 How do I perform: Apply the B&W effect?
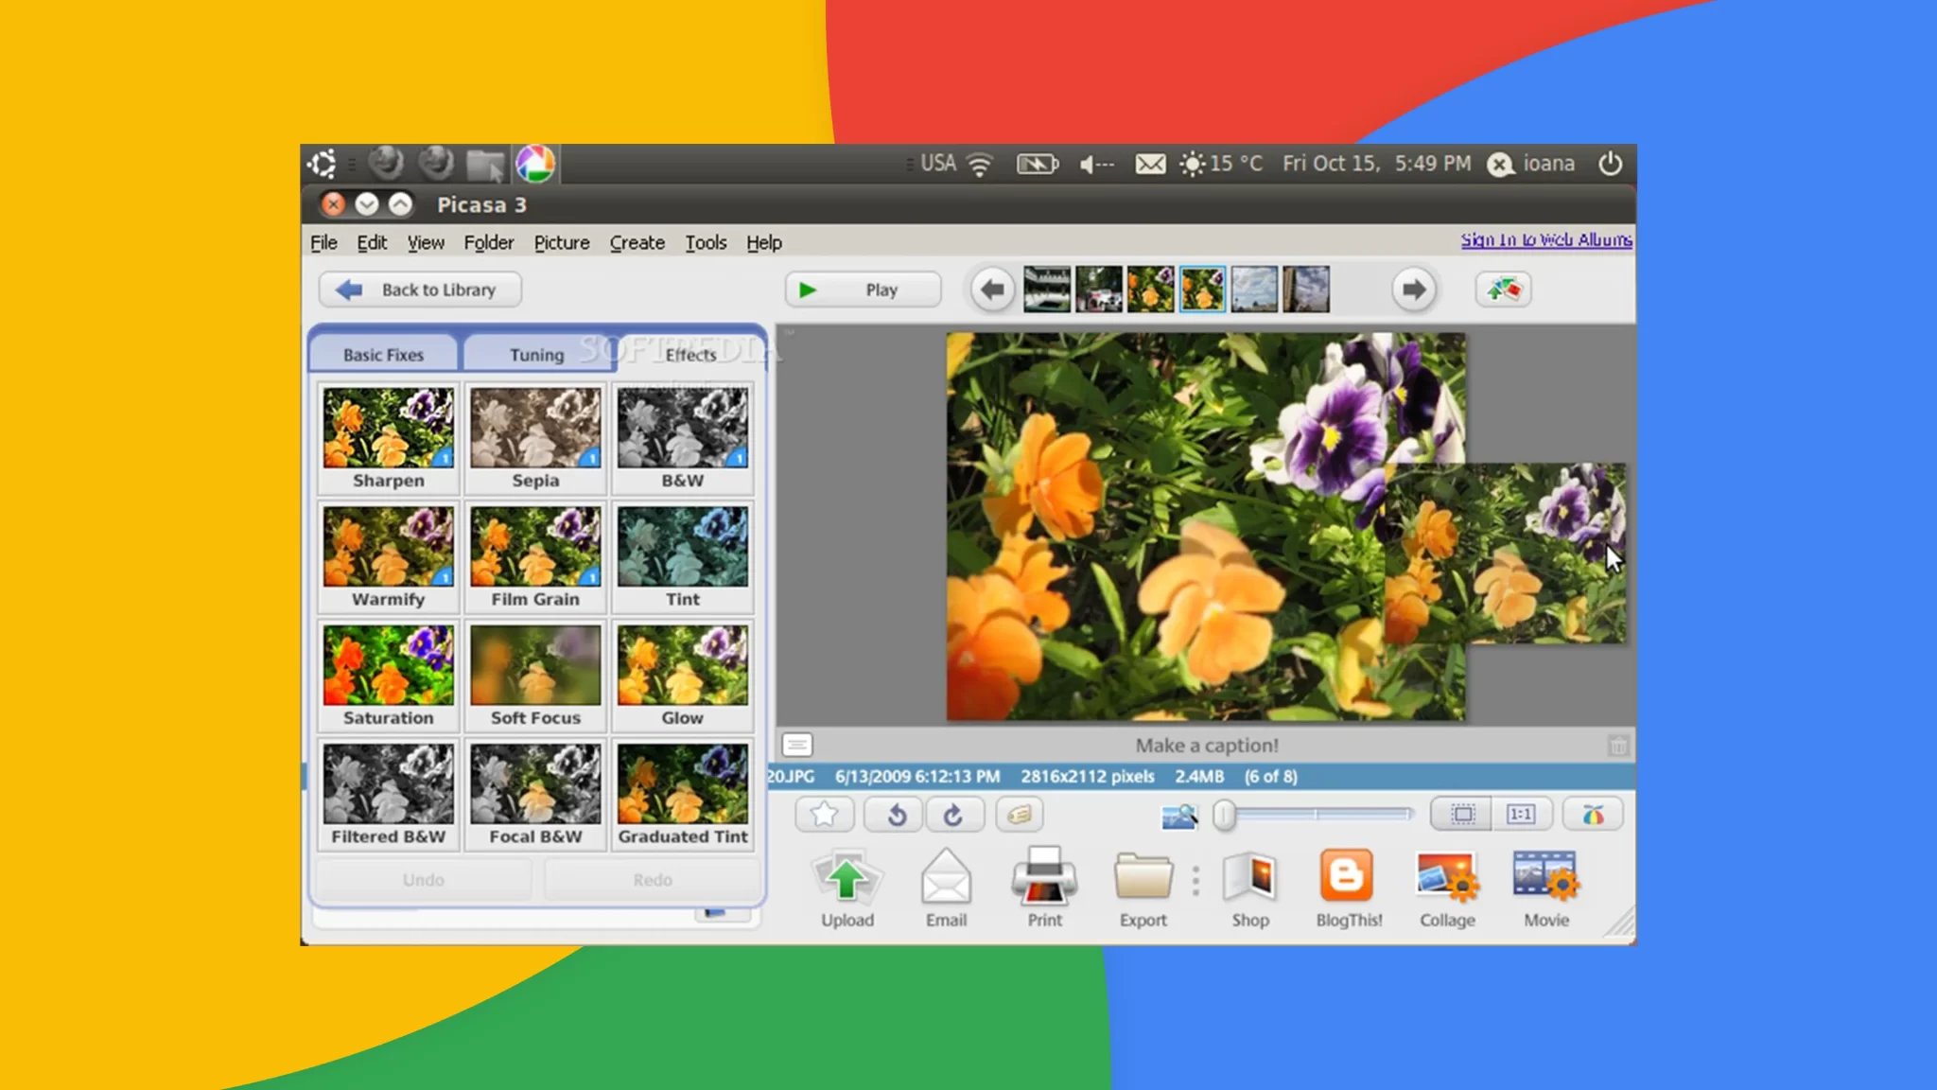pos(683,438)
